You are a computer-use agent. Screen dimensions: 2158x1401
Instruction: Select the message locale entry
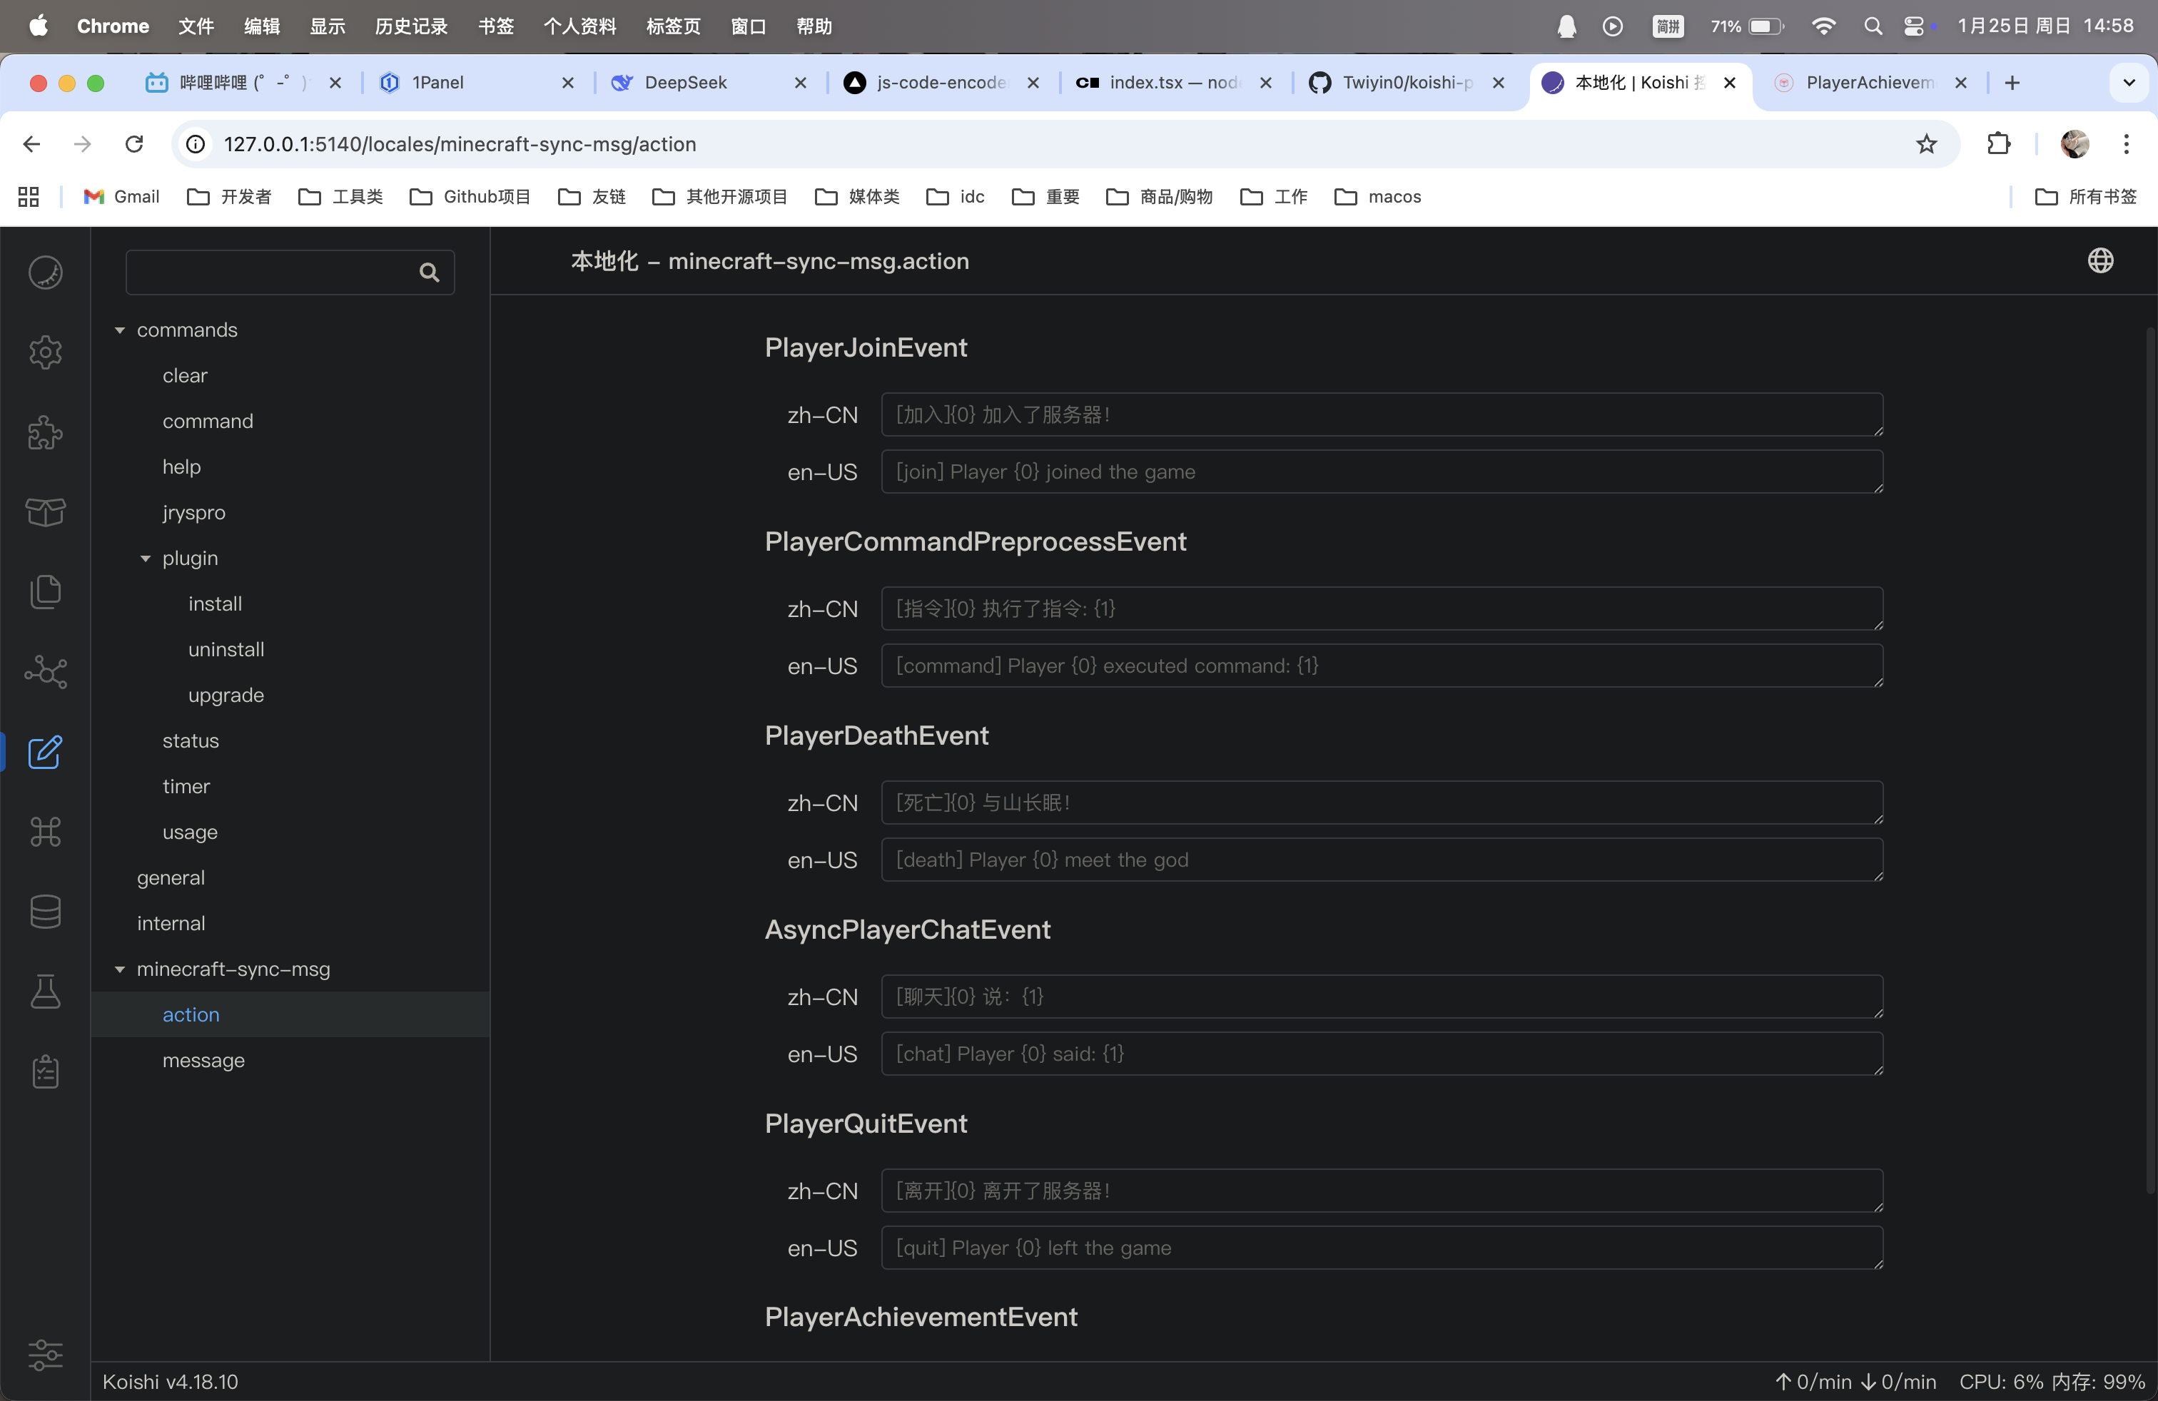point(203,1060)
